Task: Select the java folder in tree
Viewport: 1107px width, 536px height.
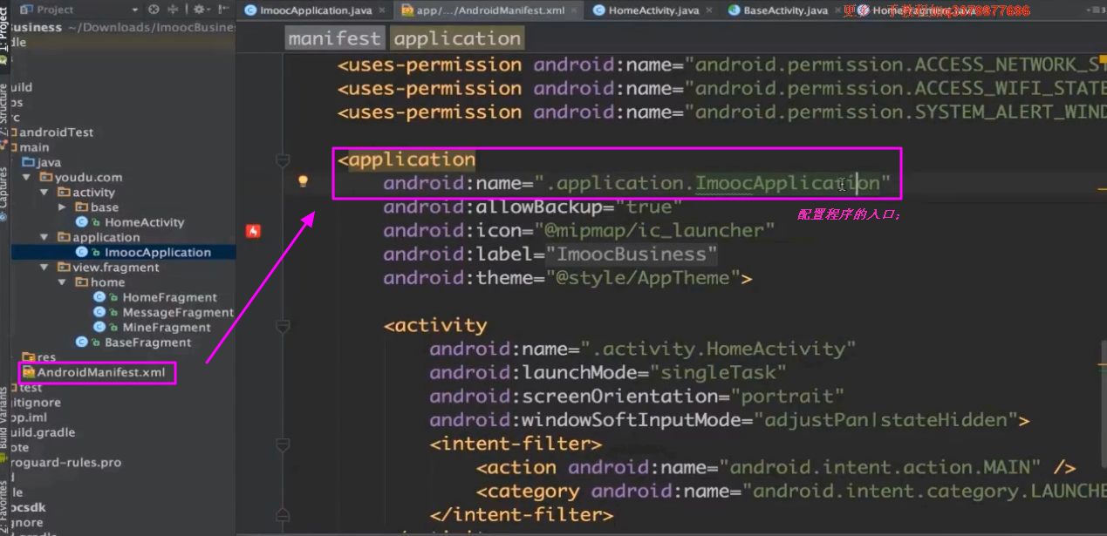Action: coord(49,162)
